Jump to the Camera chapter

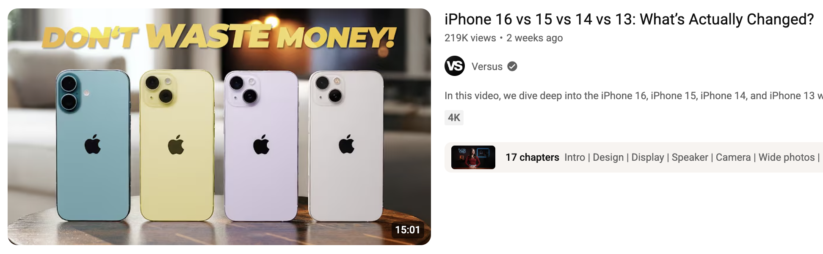coord(733,157)
